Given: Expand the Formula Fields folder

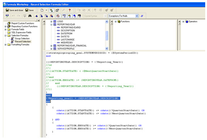Looking at the screenshot, I should [x=5, y=30].
